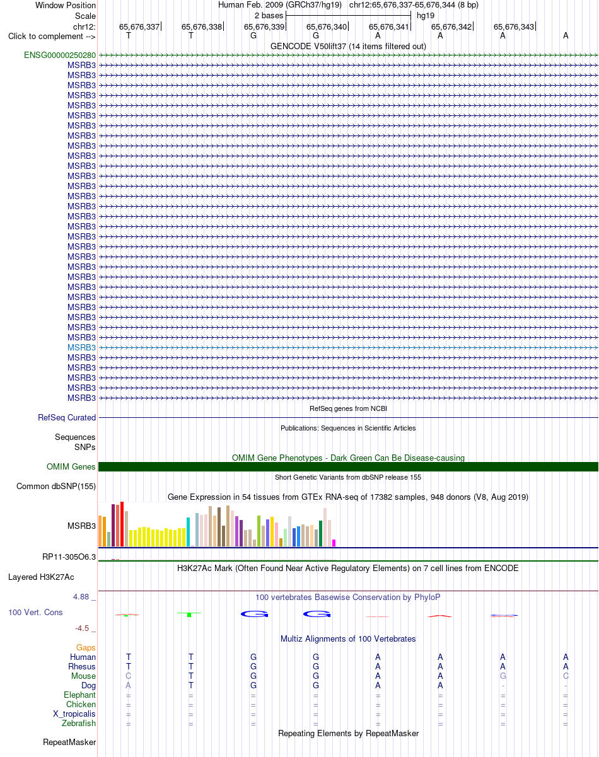Open Common dbSNP(155) track label
Viewport: 599px width, 757px height.
point(56,486)
